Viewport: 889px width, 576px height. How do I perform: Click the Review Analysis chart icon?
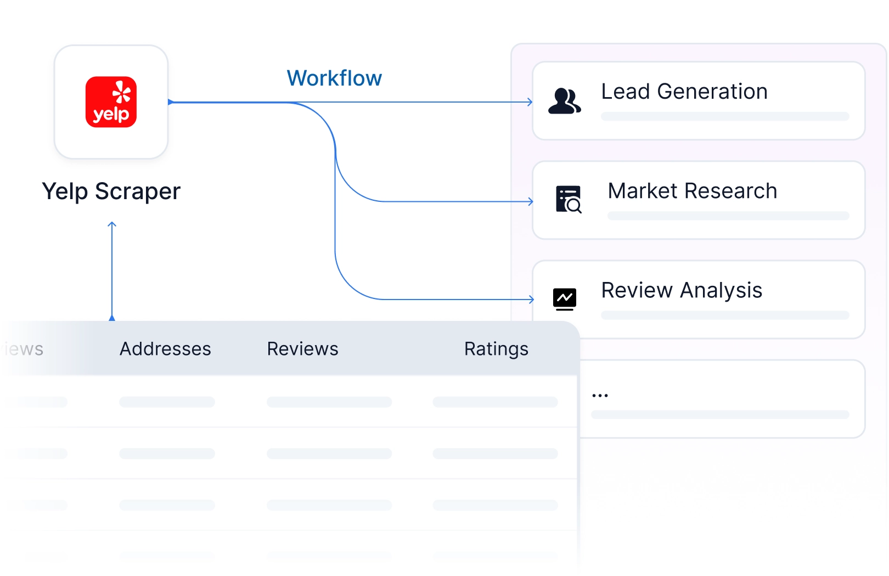tap(565, 300)
